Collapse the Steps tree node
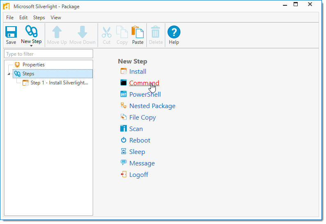326x224 pixels. (x=9, y=74)
